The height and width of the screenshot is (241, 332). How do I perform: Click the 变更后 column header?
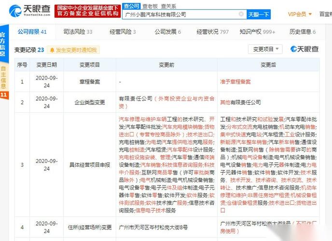click(268, 65)
